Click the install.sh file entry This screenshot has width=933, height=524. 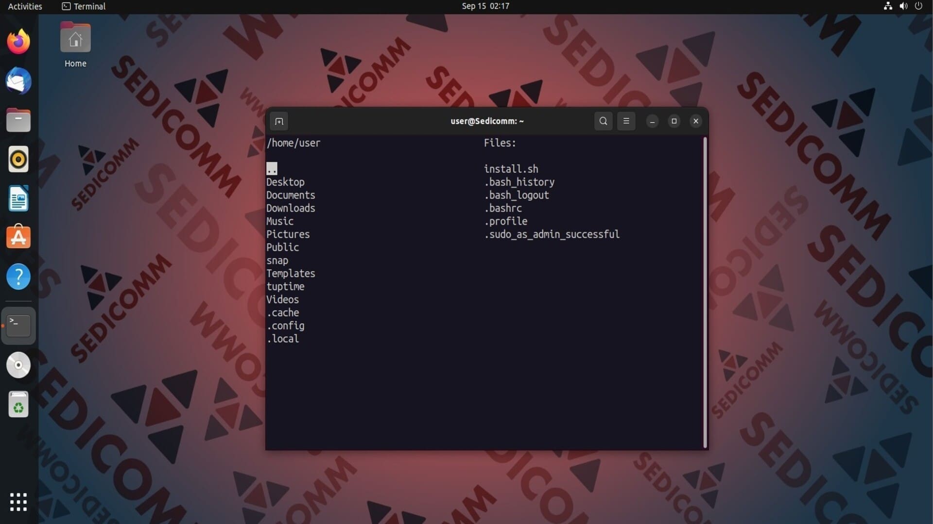coord(511,169)
